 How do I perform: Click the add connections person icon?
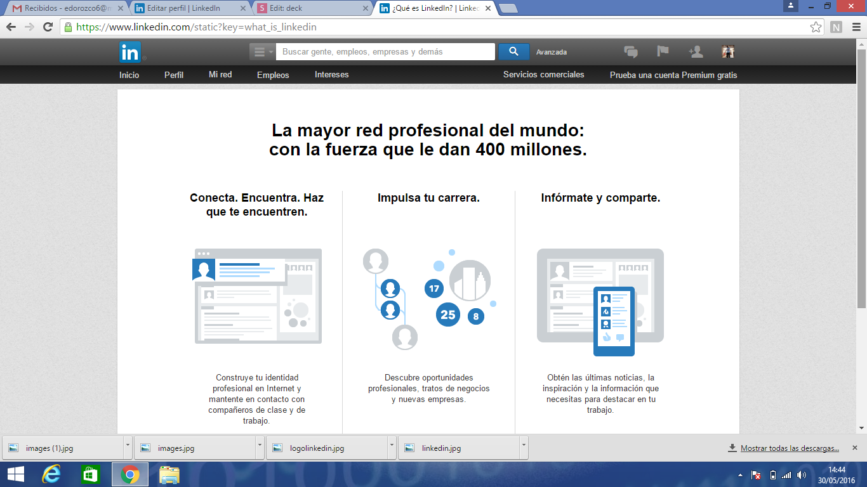[x=695, y=52]
